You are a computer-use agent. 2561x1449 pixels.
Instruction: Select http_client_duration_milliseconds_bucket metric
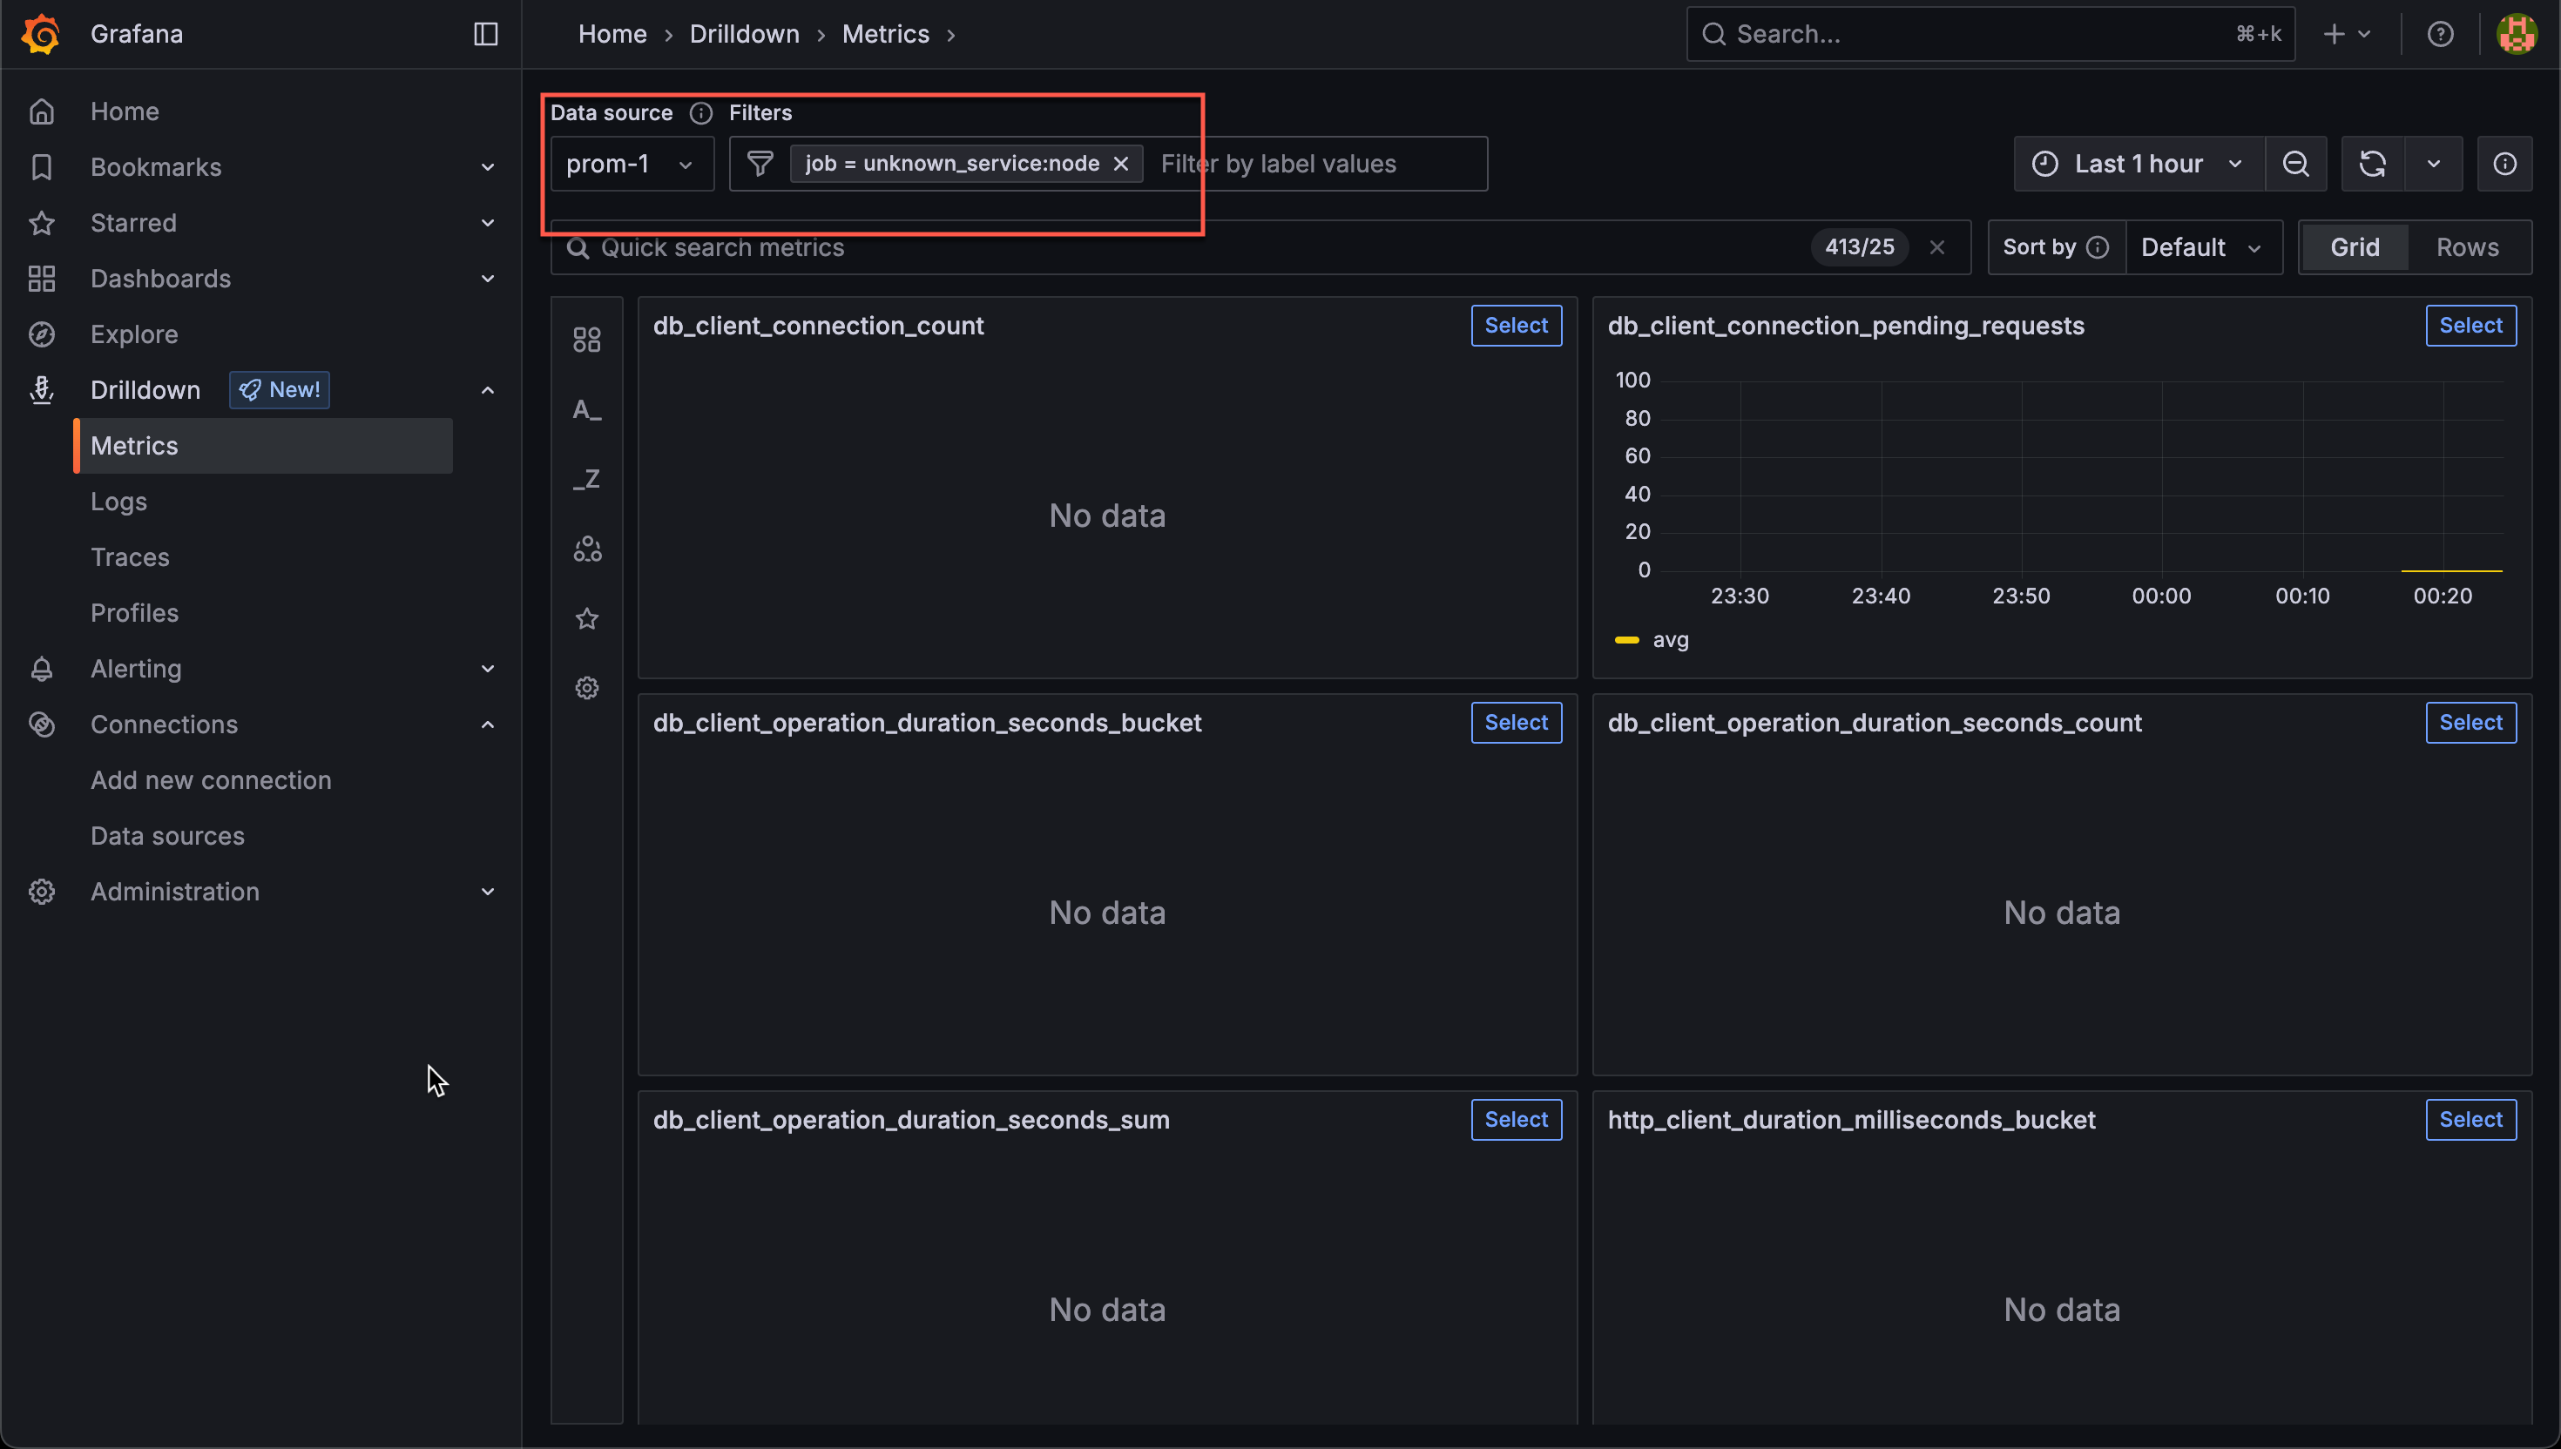click(2470, 1120)
